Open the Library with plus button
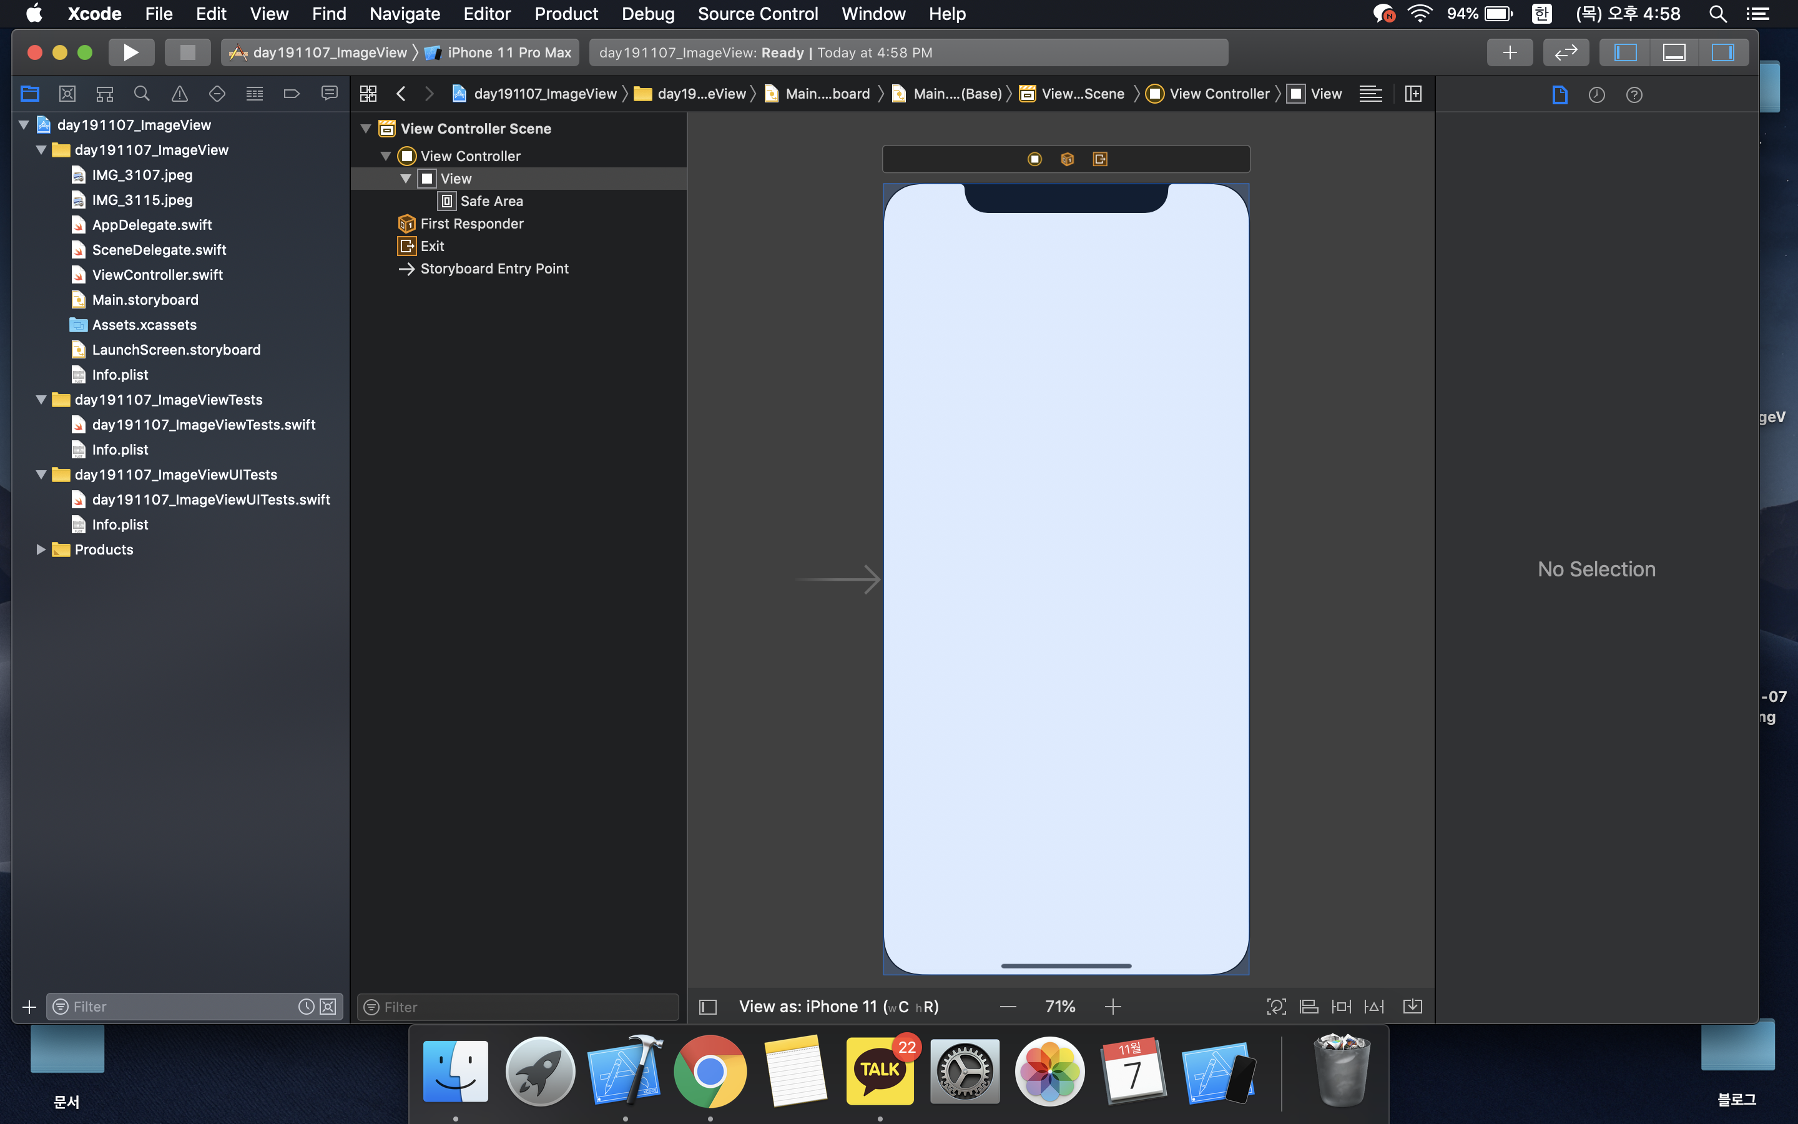Screen dimensions: 1798x1124 (1509, 52)
